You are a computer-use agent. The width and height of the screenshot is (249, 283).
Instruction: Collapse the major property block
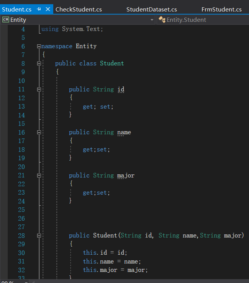pyautogui.click(x=39, y=176)
